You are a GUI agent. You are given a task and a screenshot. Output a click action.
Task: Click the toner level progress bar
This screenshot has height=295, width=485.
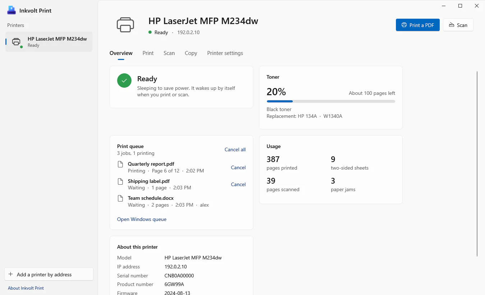(x=331, y=101)
